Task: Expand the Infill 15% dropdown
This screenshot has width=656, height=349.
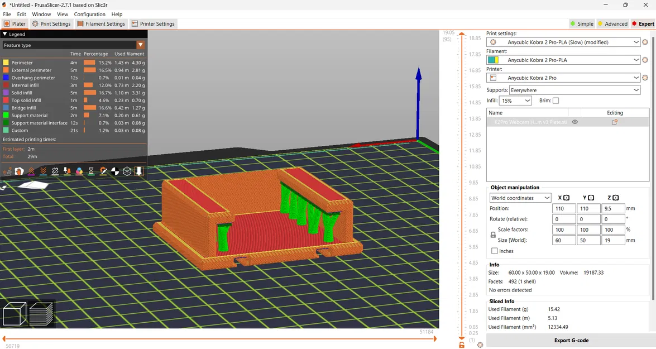Action: 515,101
